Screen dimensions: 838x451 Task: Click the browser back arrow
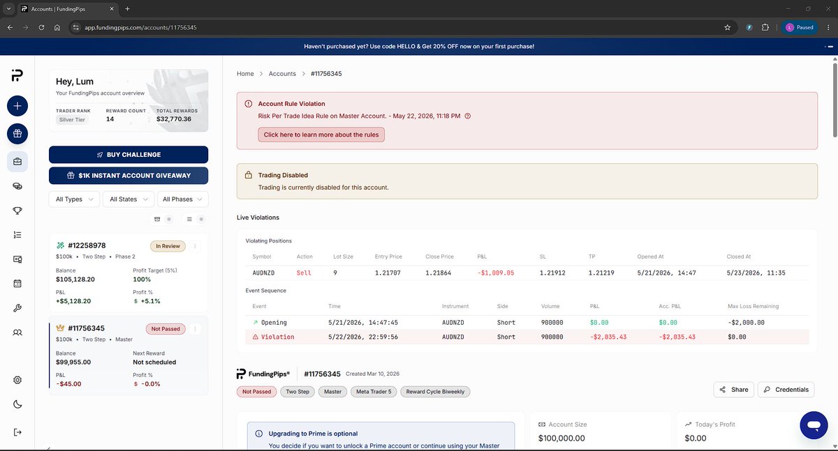pyautogui.click(x=10, y=27)
